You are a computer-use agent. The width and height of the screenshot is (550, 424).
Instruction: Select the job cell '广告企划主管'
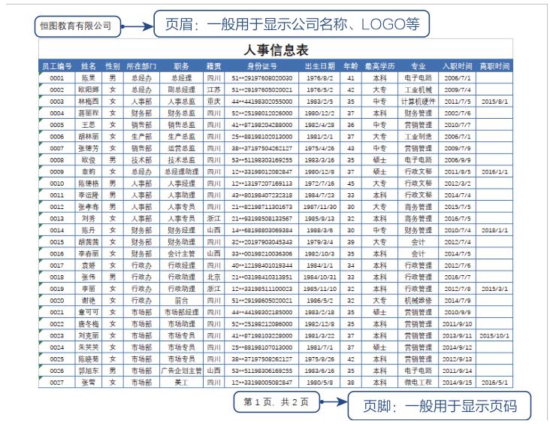coord(181,371)
